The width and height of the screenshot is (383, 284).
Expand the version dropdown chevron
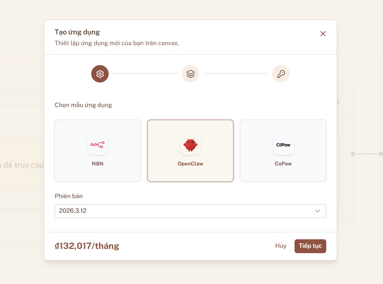pos(318,211)
